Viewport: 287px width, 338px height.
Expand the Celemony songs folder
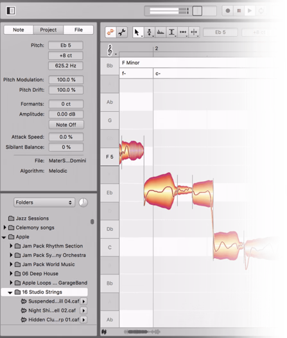[x=4, y=227]
